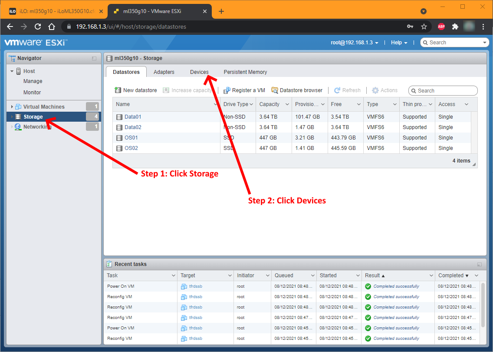
Task: Select Monitor under Host
Action: point(32,93)
